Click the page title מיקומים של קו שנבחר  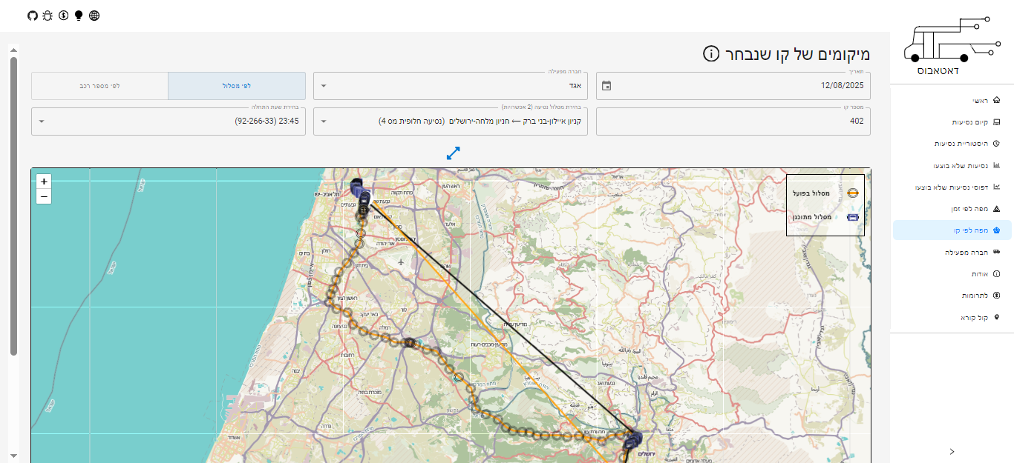798,54
